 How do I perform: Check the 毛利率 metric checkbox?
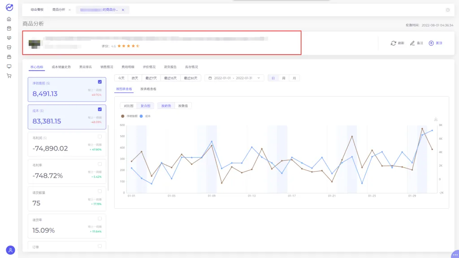point(100,164)
